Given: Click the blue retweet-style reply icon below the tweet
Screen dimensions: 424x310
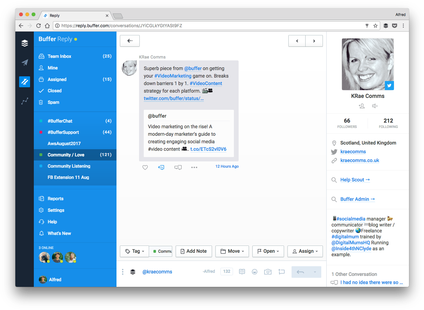Looking at the screenshot, I should [x=161, y=167].
